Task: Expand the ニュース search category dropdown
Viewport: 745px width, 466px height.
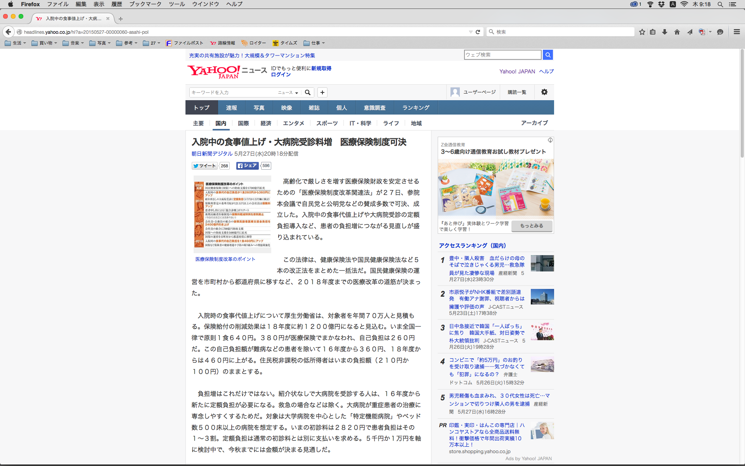Action: point(288,92)
